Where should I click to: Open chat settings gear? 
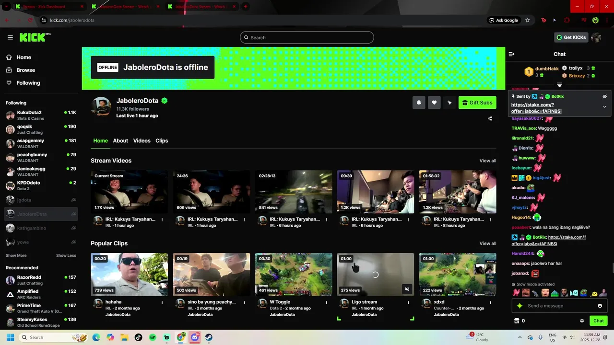(582, 321)
